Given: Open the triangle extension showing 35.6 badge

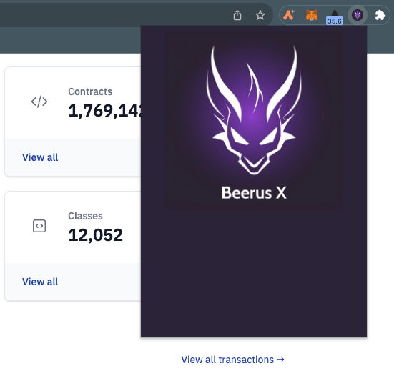Looking at the screenshot, I should click(335, 16).
